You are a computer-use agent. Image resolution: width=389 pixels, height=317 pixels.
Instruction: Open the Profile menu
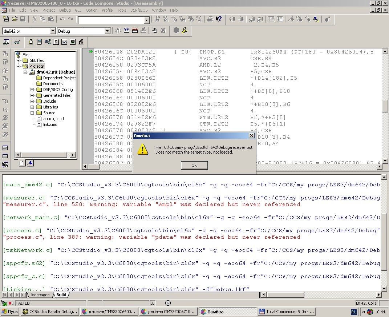107,10
